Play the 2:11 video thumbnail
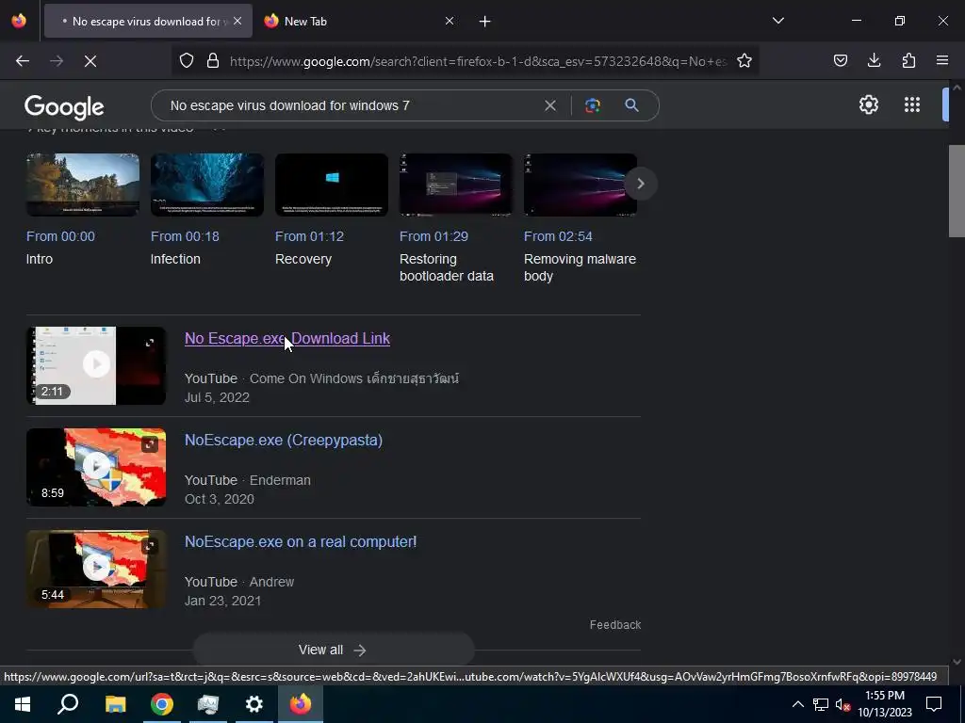965x723 pixels. tap(96, 366)
